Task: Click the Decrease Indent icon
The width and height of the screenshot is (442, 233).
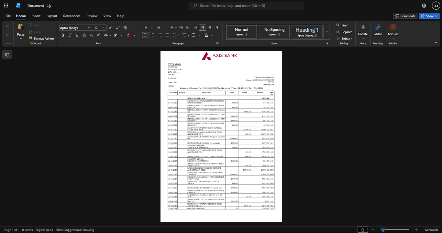Action: pos(188,28)
